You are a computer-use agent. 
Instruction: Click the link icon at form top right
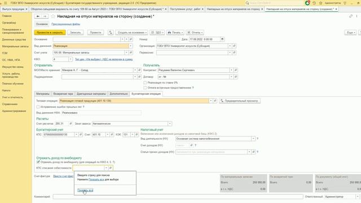coord(351,16)
